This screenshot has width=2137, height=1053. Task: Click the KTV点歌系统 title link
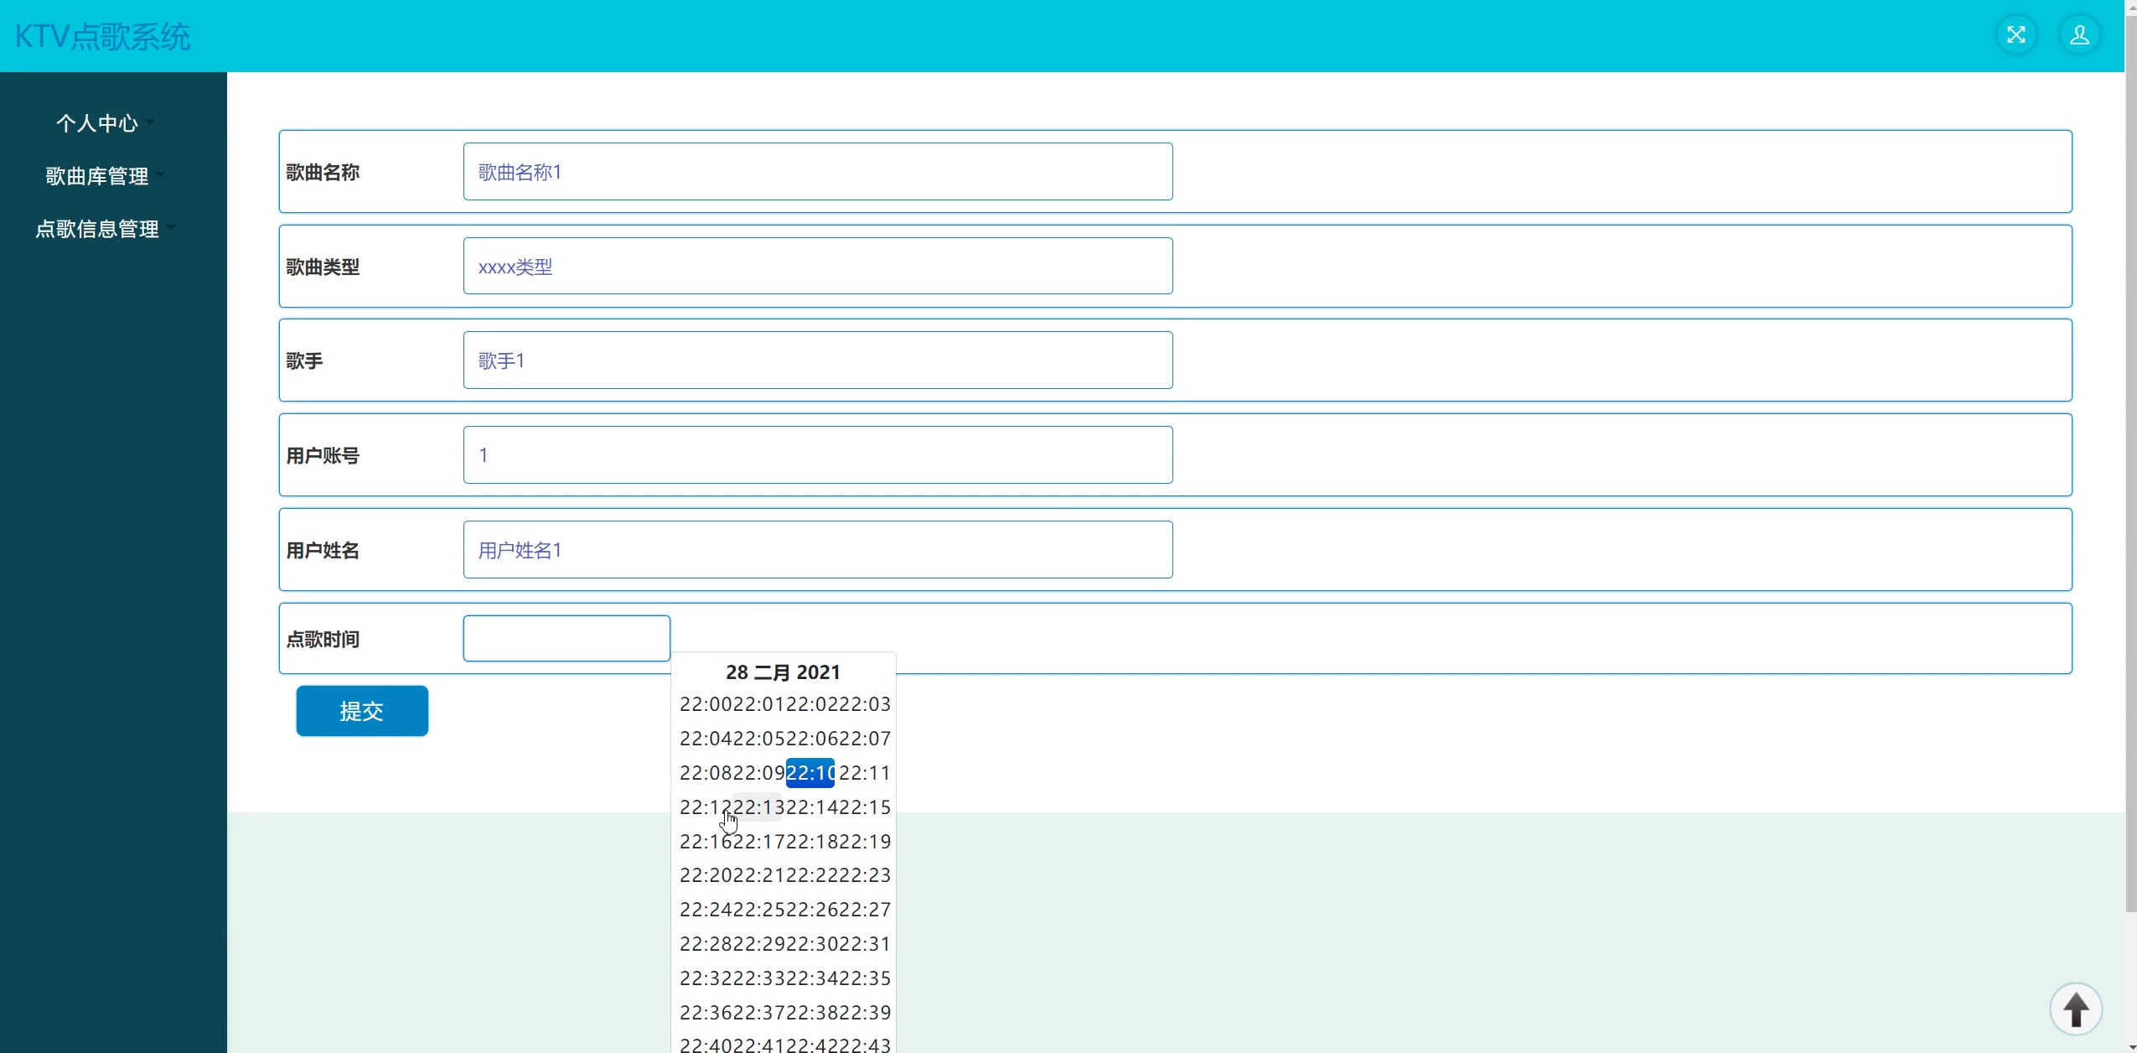point(102,36)
